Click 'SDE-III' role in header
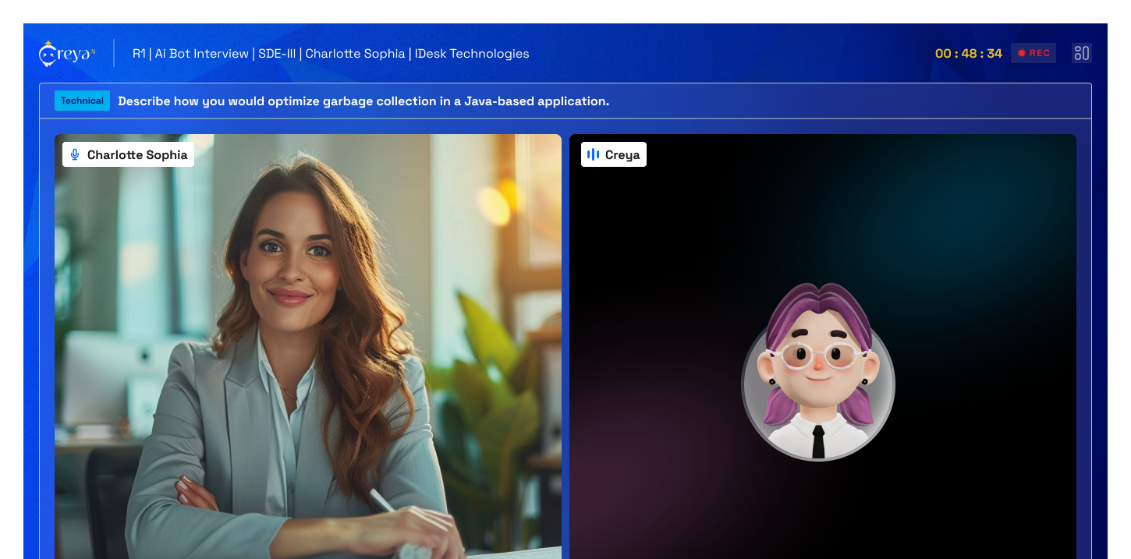Image resolution: width=1131 pixels, height=559 pixels. (x=277, y=54)
